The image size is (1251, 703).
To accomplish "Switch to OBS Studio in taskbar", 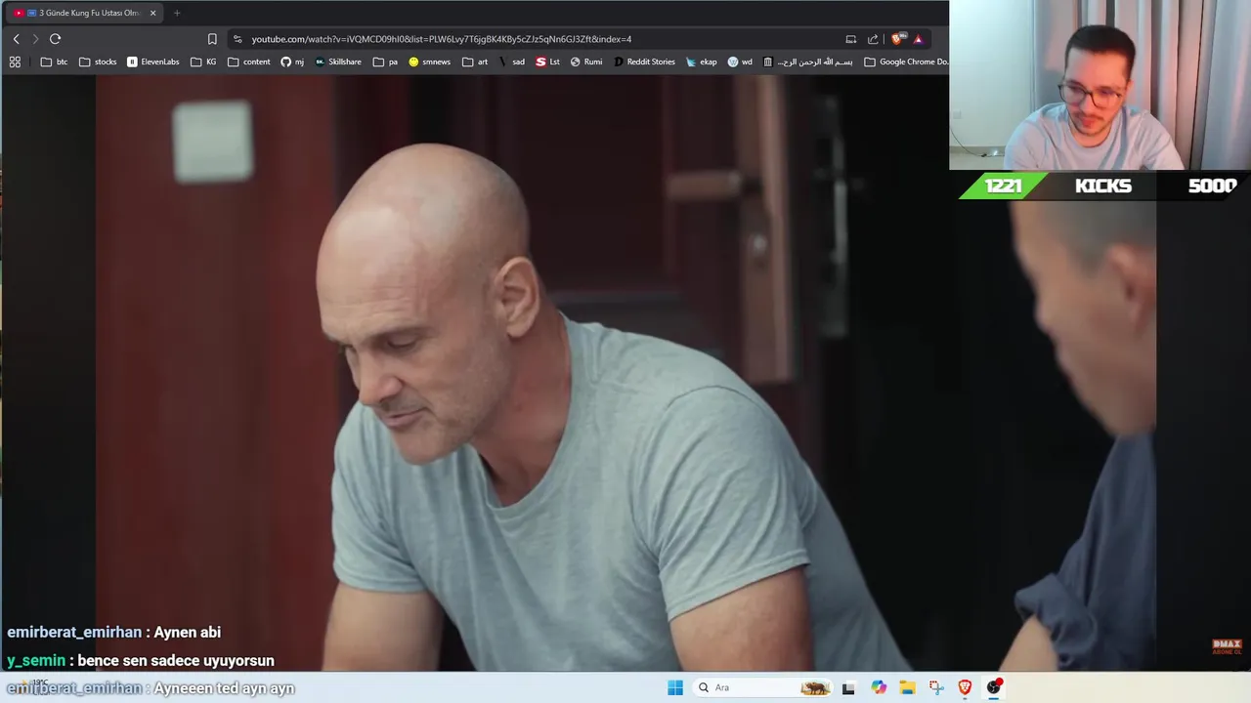I will (x=994, y=687).
